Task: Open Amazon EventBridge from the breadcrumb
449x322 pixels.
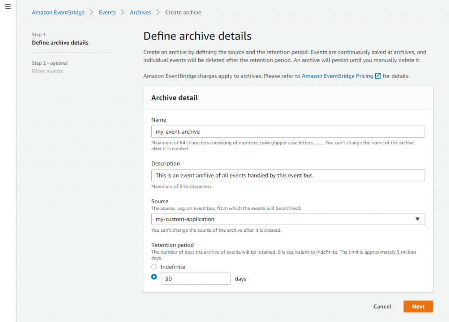Action: point(58,12)
